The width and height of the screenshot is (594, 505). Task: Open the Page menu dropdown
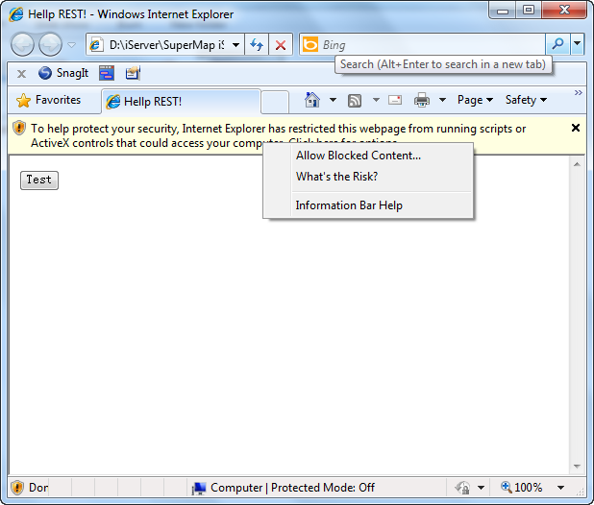click(475, 100)
